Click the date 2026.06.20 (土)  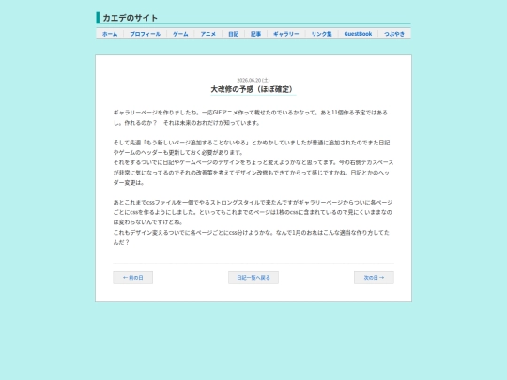[x=253, y=80]
